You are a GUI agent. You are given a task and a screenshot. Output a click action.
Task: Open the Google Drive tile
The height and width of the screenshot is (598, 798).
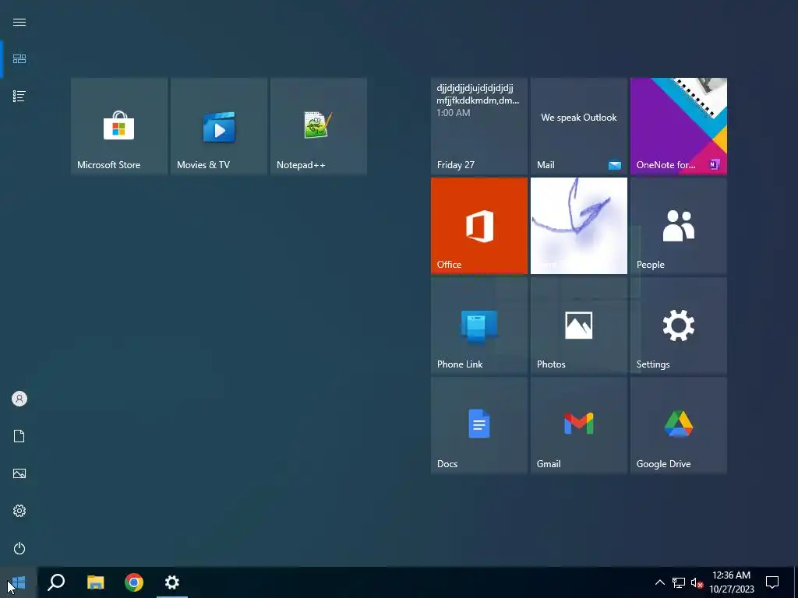[679, 425]
